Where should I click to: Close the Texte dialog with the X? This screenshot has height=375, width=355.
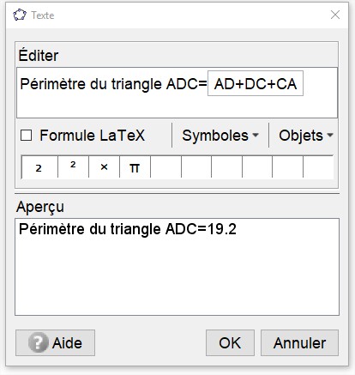335,15
